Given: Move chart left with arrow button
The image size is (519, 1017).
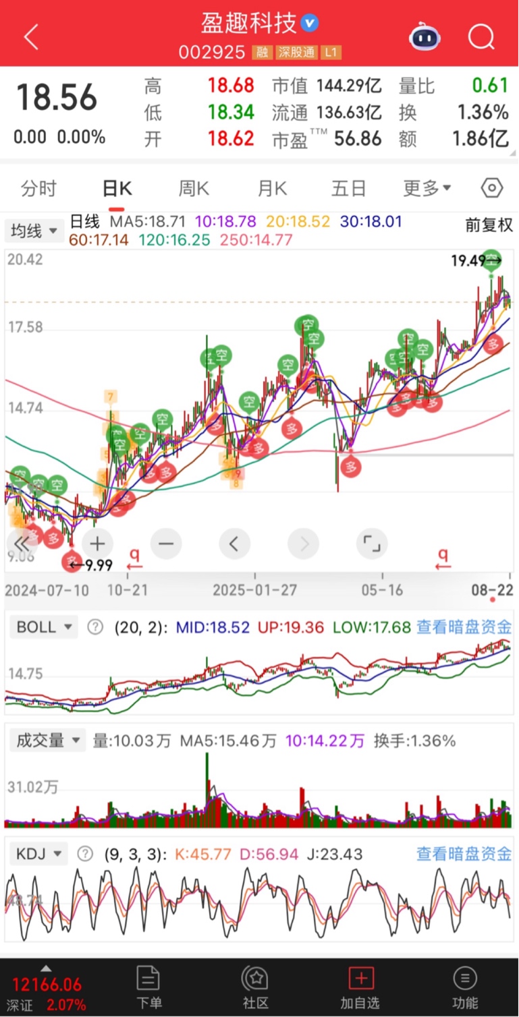Looking at the screenshot, I should [x=234, y=544].
